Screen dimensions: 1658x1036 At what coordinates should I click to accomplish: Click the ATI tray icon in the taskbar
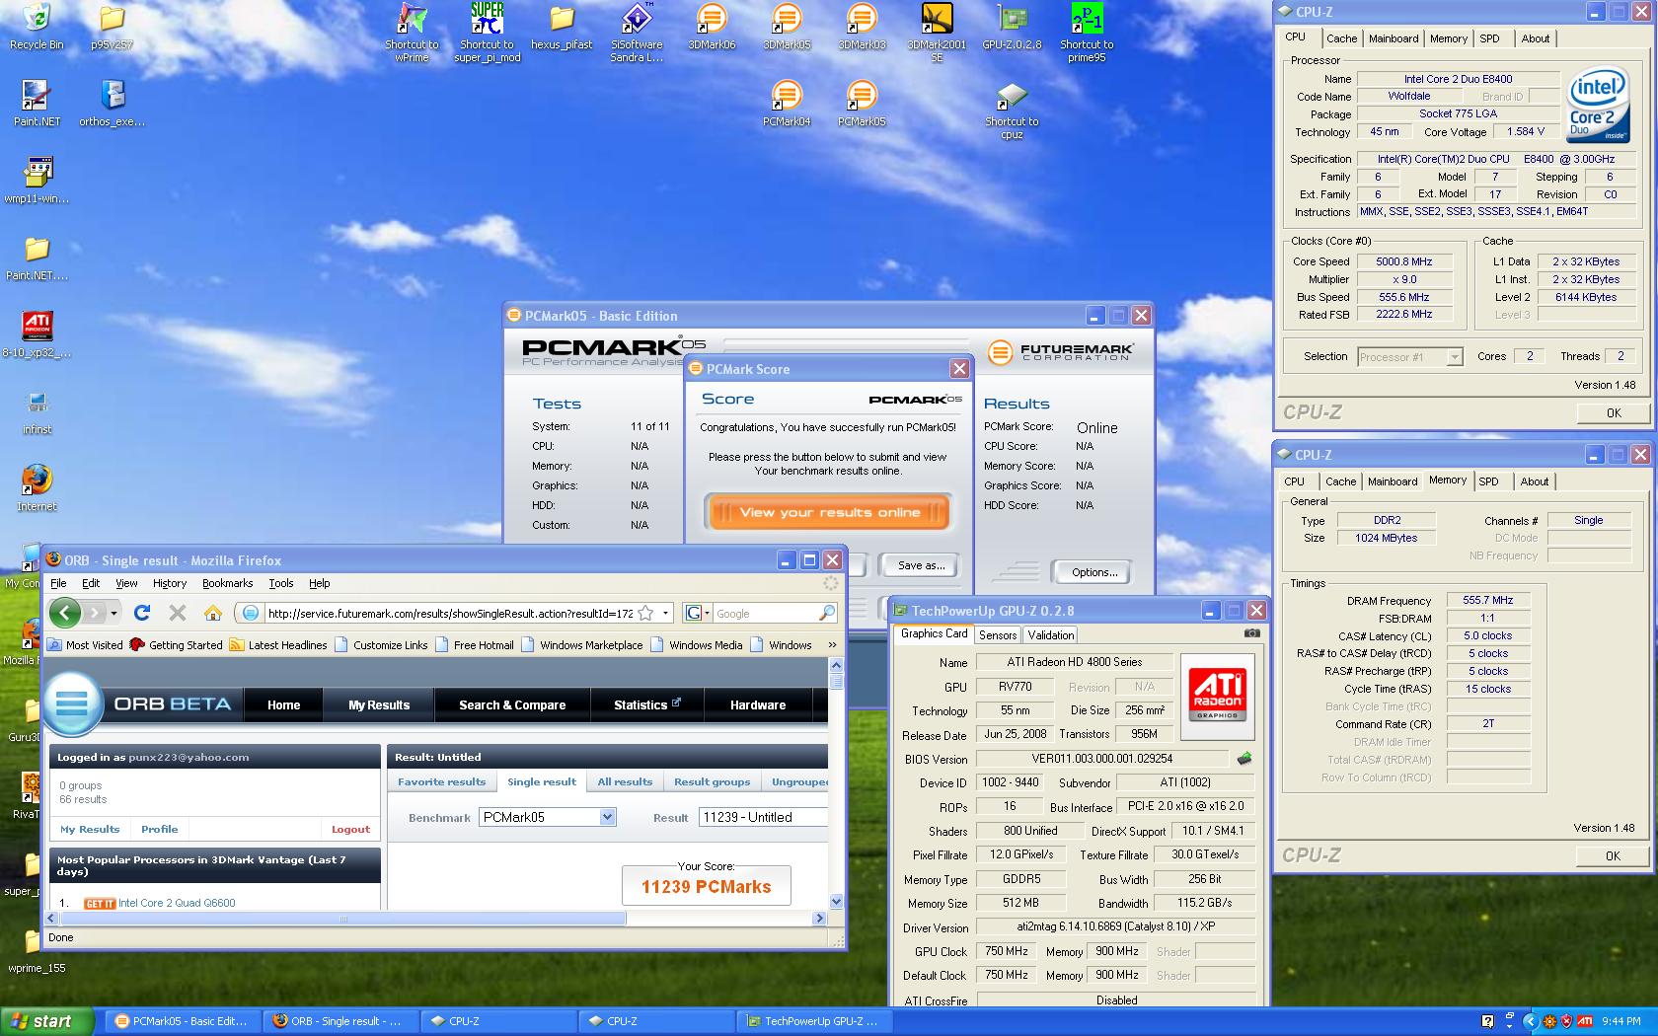1585,1021
